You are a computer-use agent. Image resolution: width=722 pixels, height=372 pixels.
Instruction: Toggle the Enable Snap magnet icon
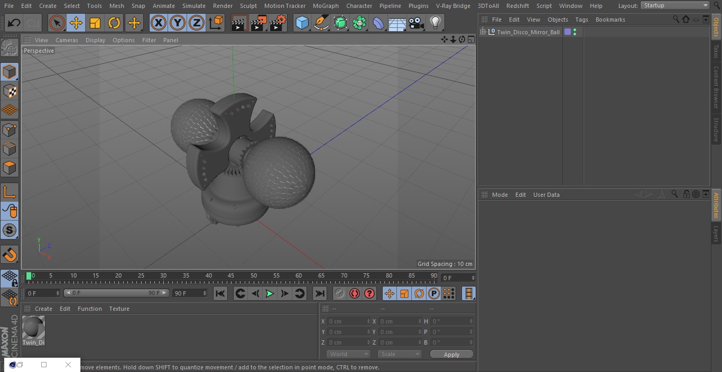pyautogui.click(x=10, y=254)
